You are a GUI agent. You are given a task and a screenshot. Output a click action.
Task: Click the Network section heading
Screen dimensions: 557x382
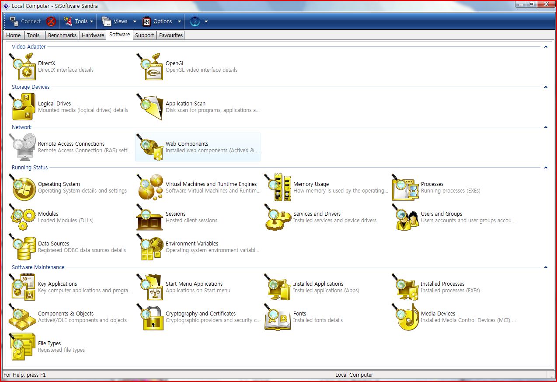[x=22, y=127]
